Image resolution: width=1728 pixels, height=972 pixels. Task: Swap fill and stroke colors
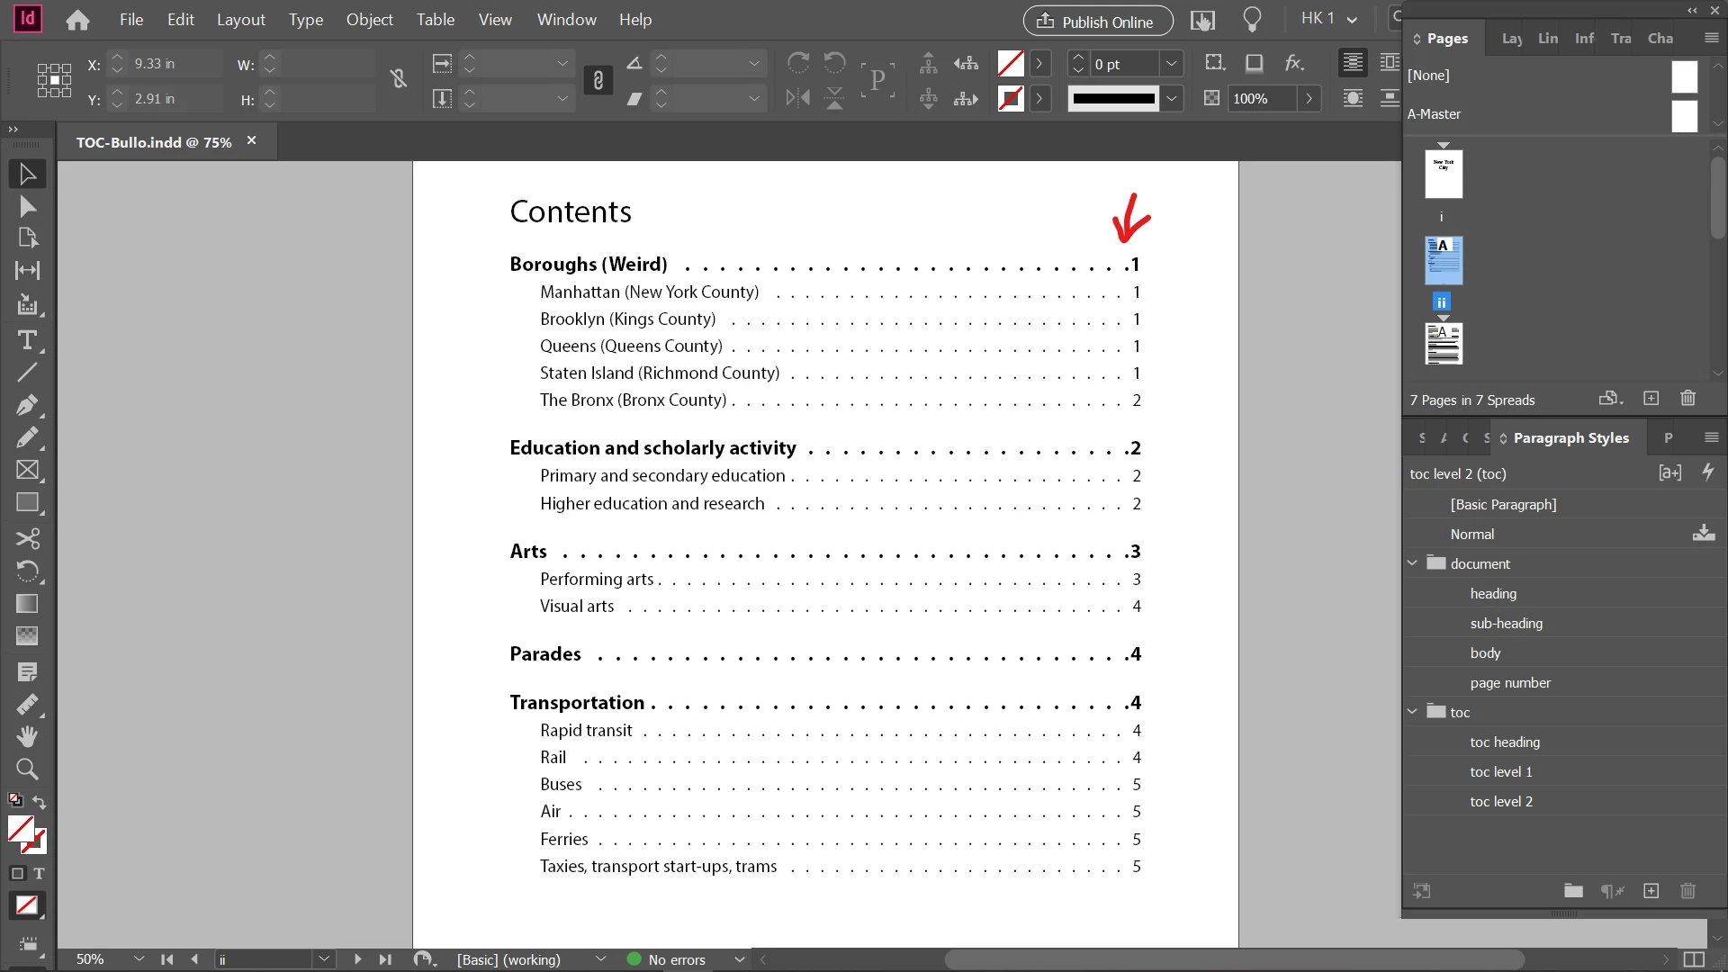[x=40, y=801]
